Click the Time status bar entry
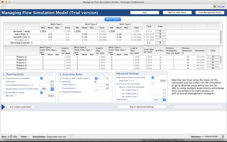Viewport: 227px width, 142px height. [25, 137]
